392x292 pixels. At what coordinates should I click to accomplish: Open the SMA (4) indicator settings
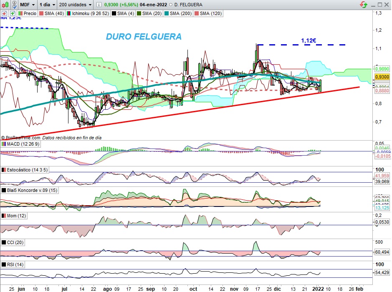[123, 13]
